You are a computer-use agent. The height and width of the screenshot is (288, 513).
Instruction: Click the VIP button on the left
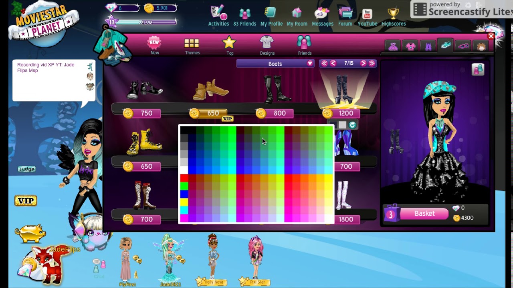point(26,200)
